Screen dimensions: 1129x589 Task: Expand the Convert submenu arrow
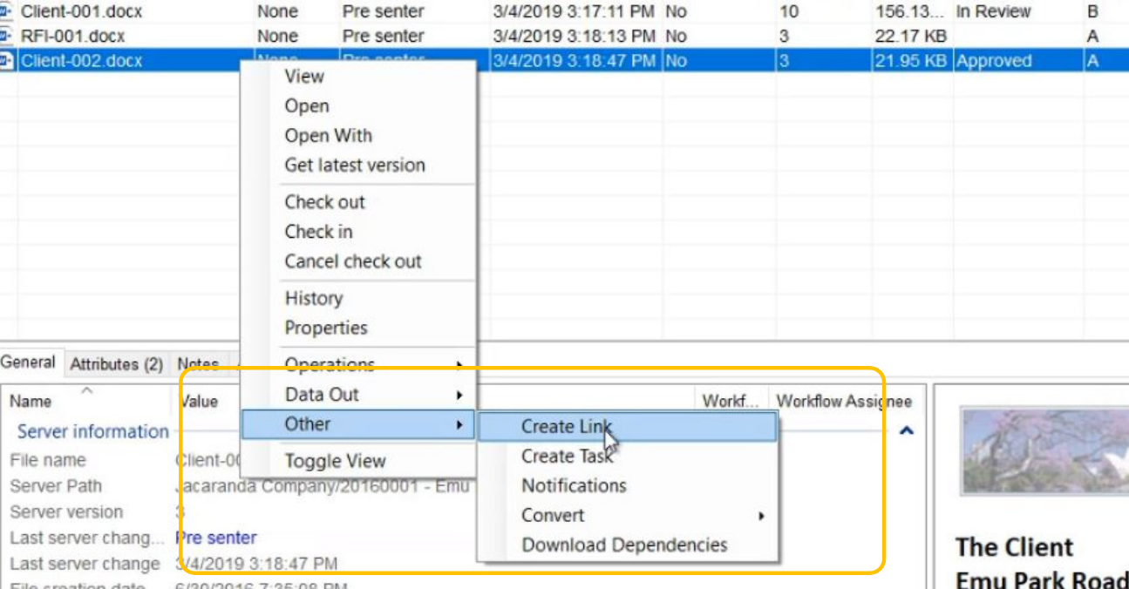760,516
